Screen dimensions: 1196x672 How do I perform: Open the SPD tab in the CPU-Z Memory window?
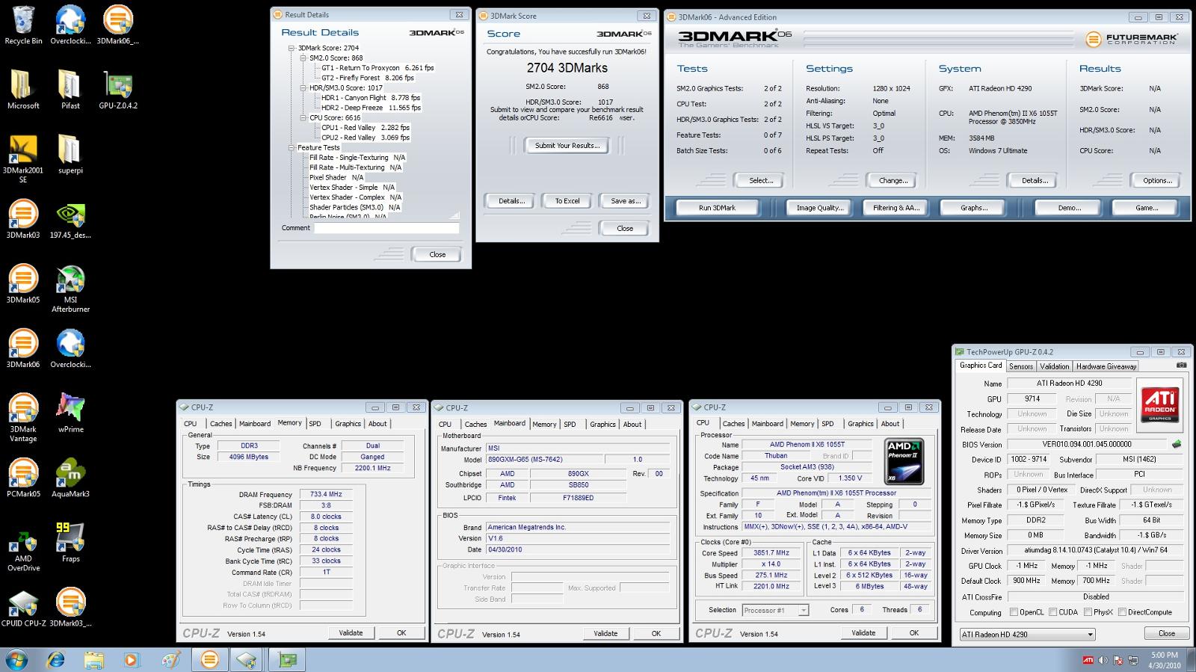(315, 423)
